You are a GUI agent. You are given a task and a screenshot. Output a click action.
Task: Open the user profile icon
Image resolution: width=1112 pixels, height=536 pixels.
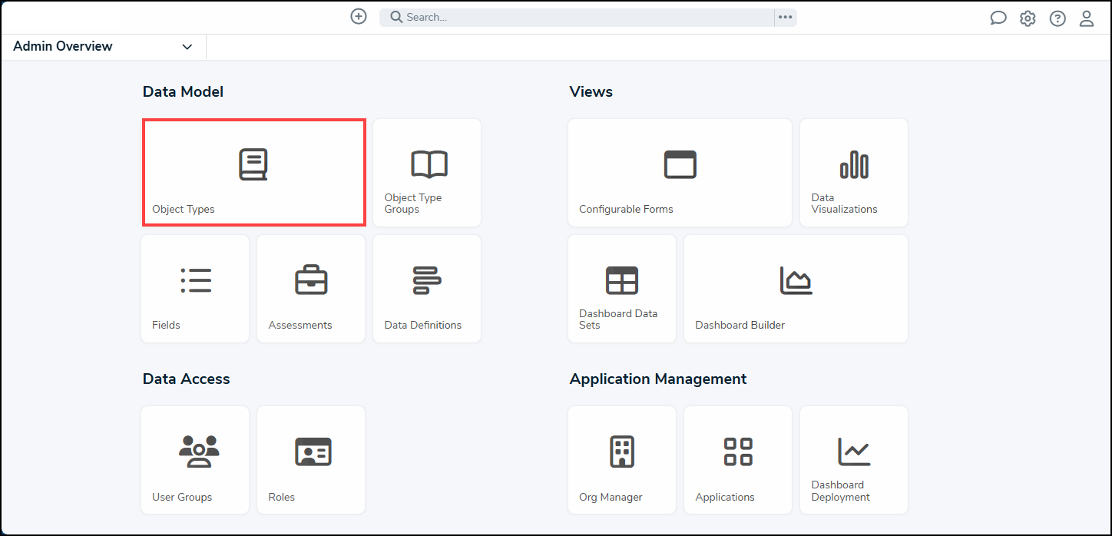[x=1087, y=18]
